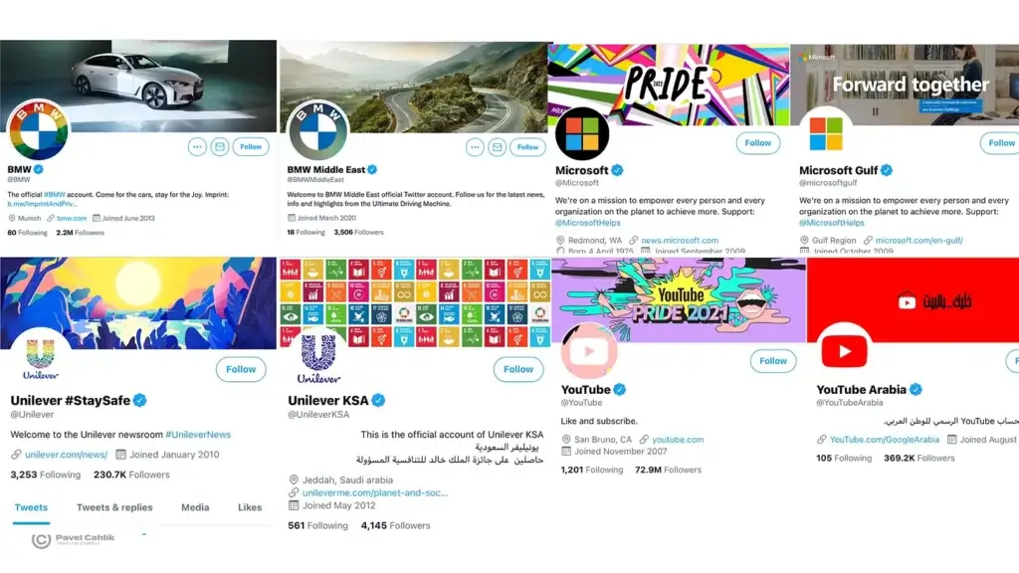Switch to the Media tab
Image resolution: width=1019 pixels, height=573 pixels.
195,507
